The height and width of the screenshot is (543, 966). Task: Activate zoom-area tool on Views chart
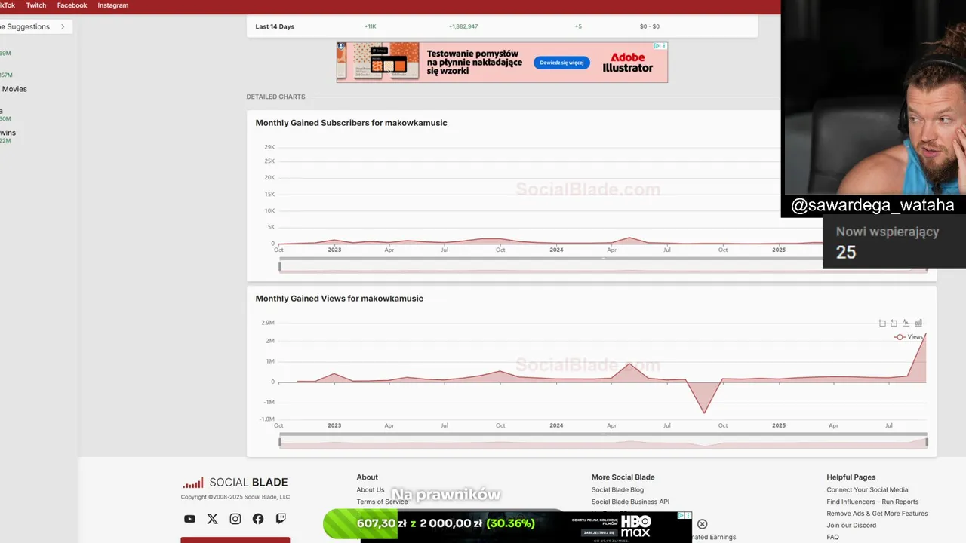tap(881, 323)
